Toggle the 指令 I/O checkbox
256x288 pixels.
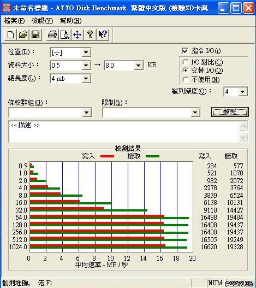(x=185, y=51)
